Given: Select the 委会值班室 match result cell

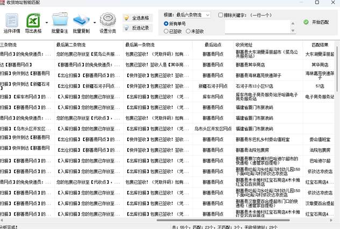Looking at the screenshot, I should click(x=320, y=139).
